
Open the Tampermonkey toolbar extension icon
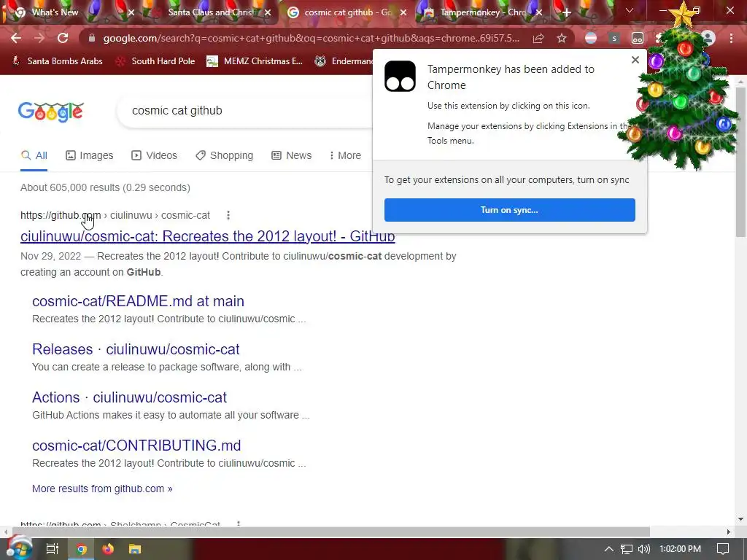[638, 38]
